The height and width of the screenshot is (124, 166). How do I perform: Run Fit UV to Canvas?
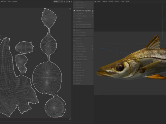click(x=83, y=33)
